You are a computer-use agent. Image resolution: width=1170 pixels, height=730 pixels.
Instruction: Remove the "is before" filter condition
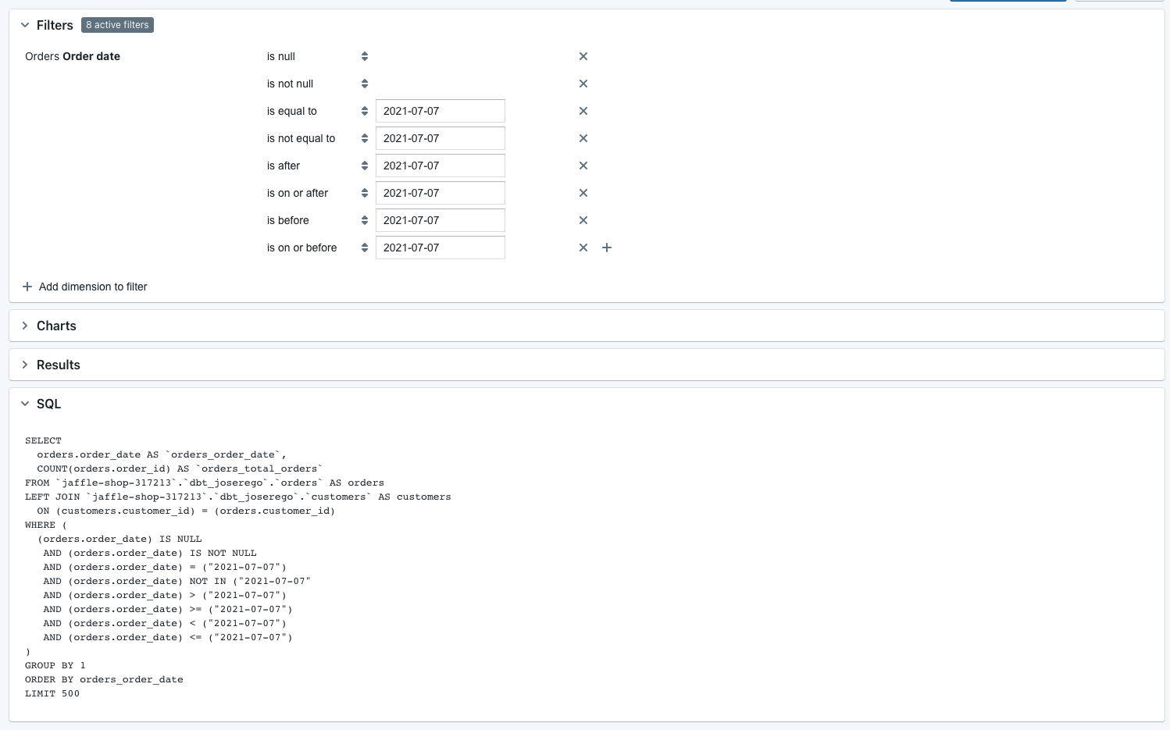583,220
